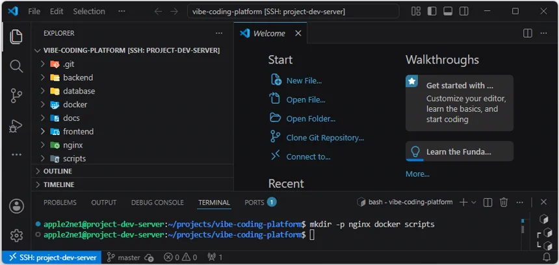559x265 pixels.
Task: Toggle the primary side bar
Action: 432,12
